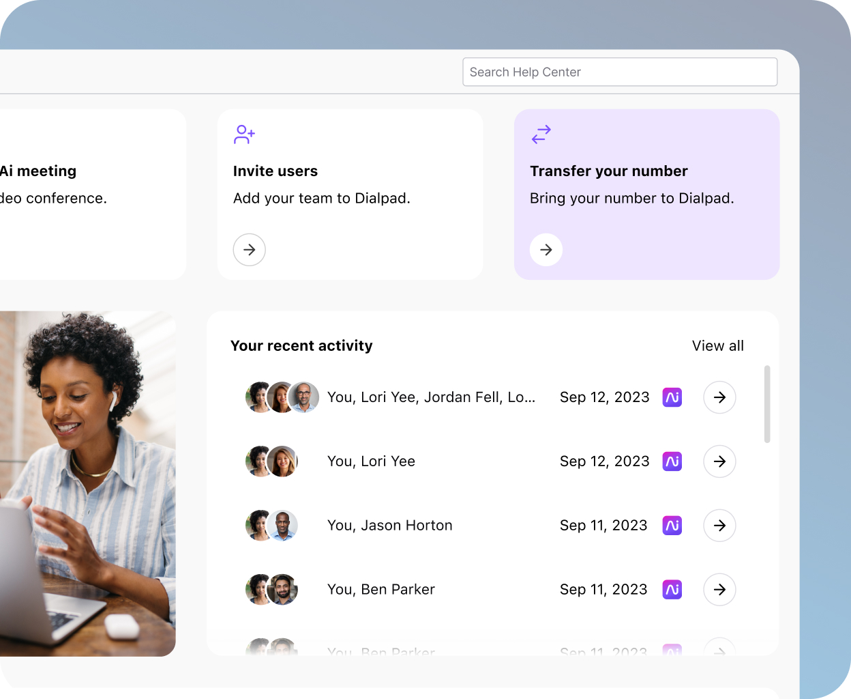Screen dimensions: 851x699
Task: Click recent activity scrollbar
Action: pyautogui.click(x=767, y=404)
